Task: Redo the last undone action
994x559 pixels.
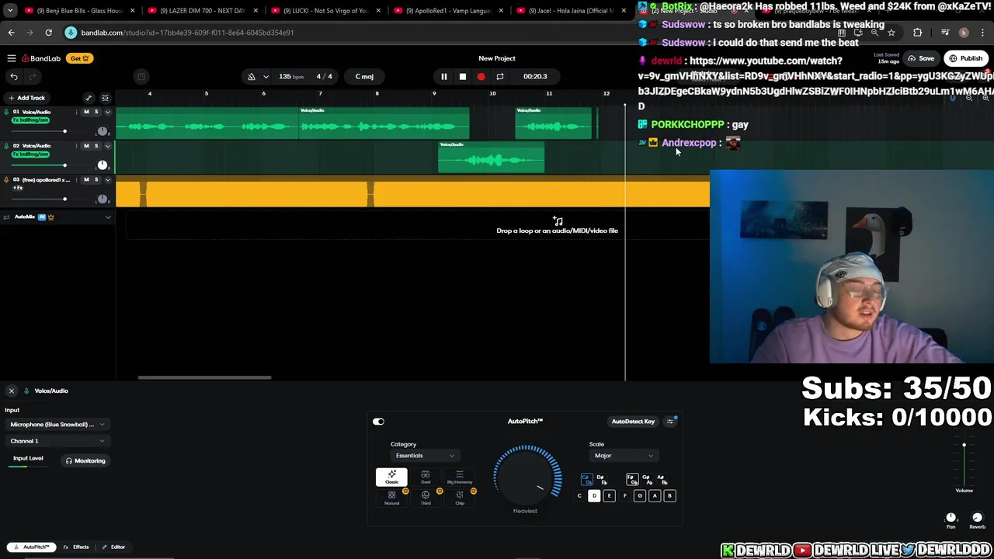Action: click(33, 76)
